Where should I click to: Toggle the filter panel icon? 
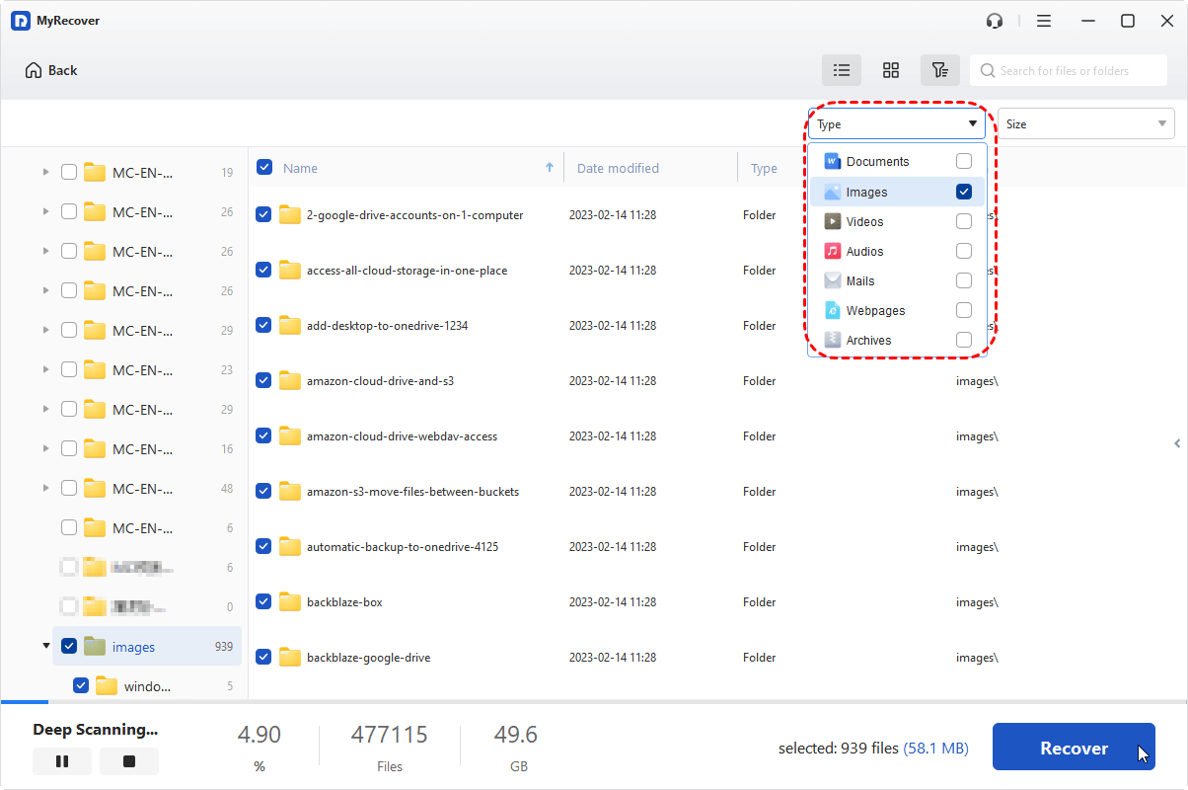pos(940,70)
